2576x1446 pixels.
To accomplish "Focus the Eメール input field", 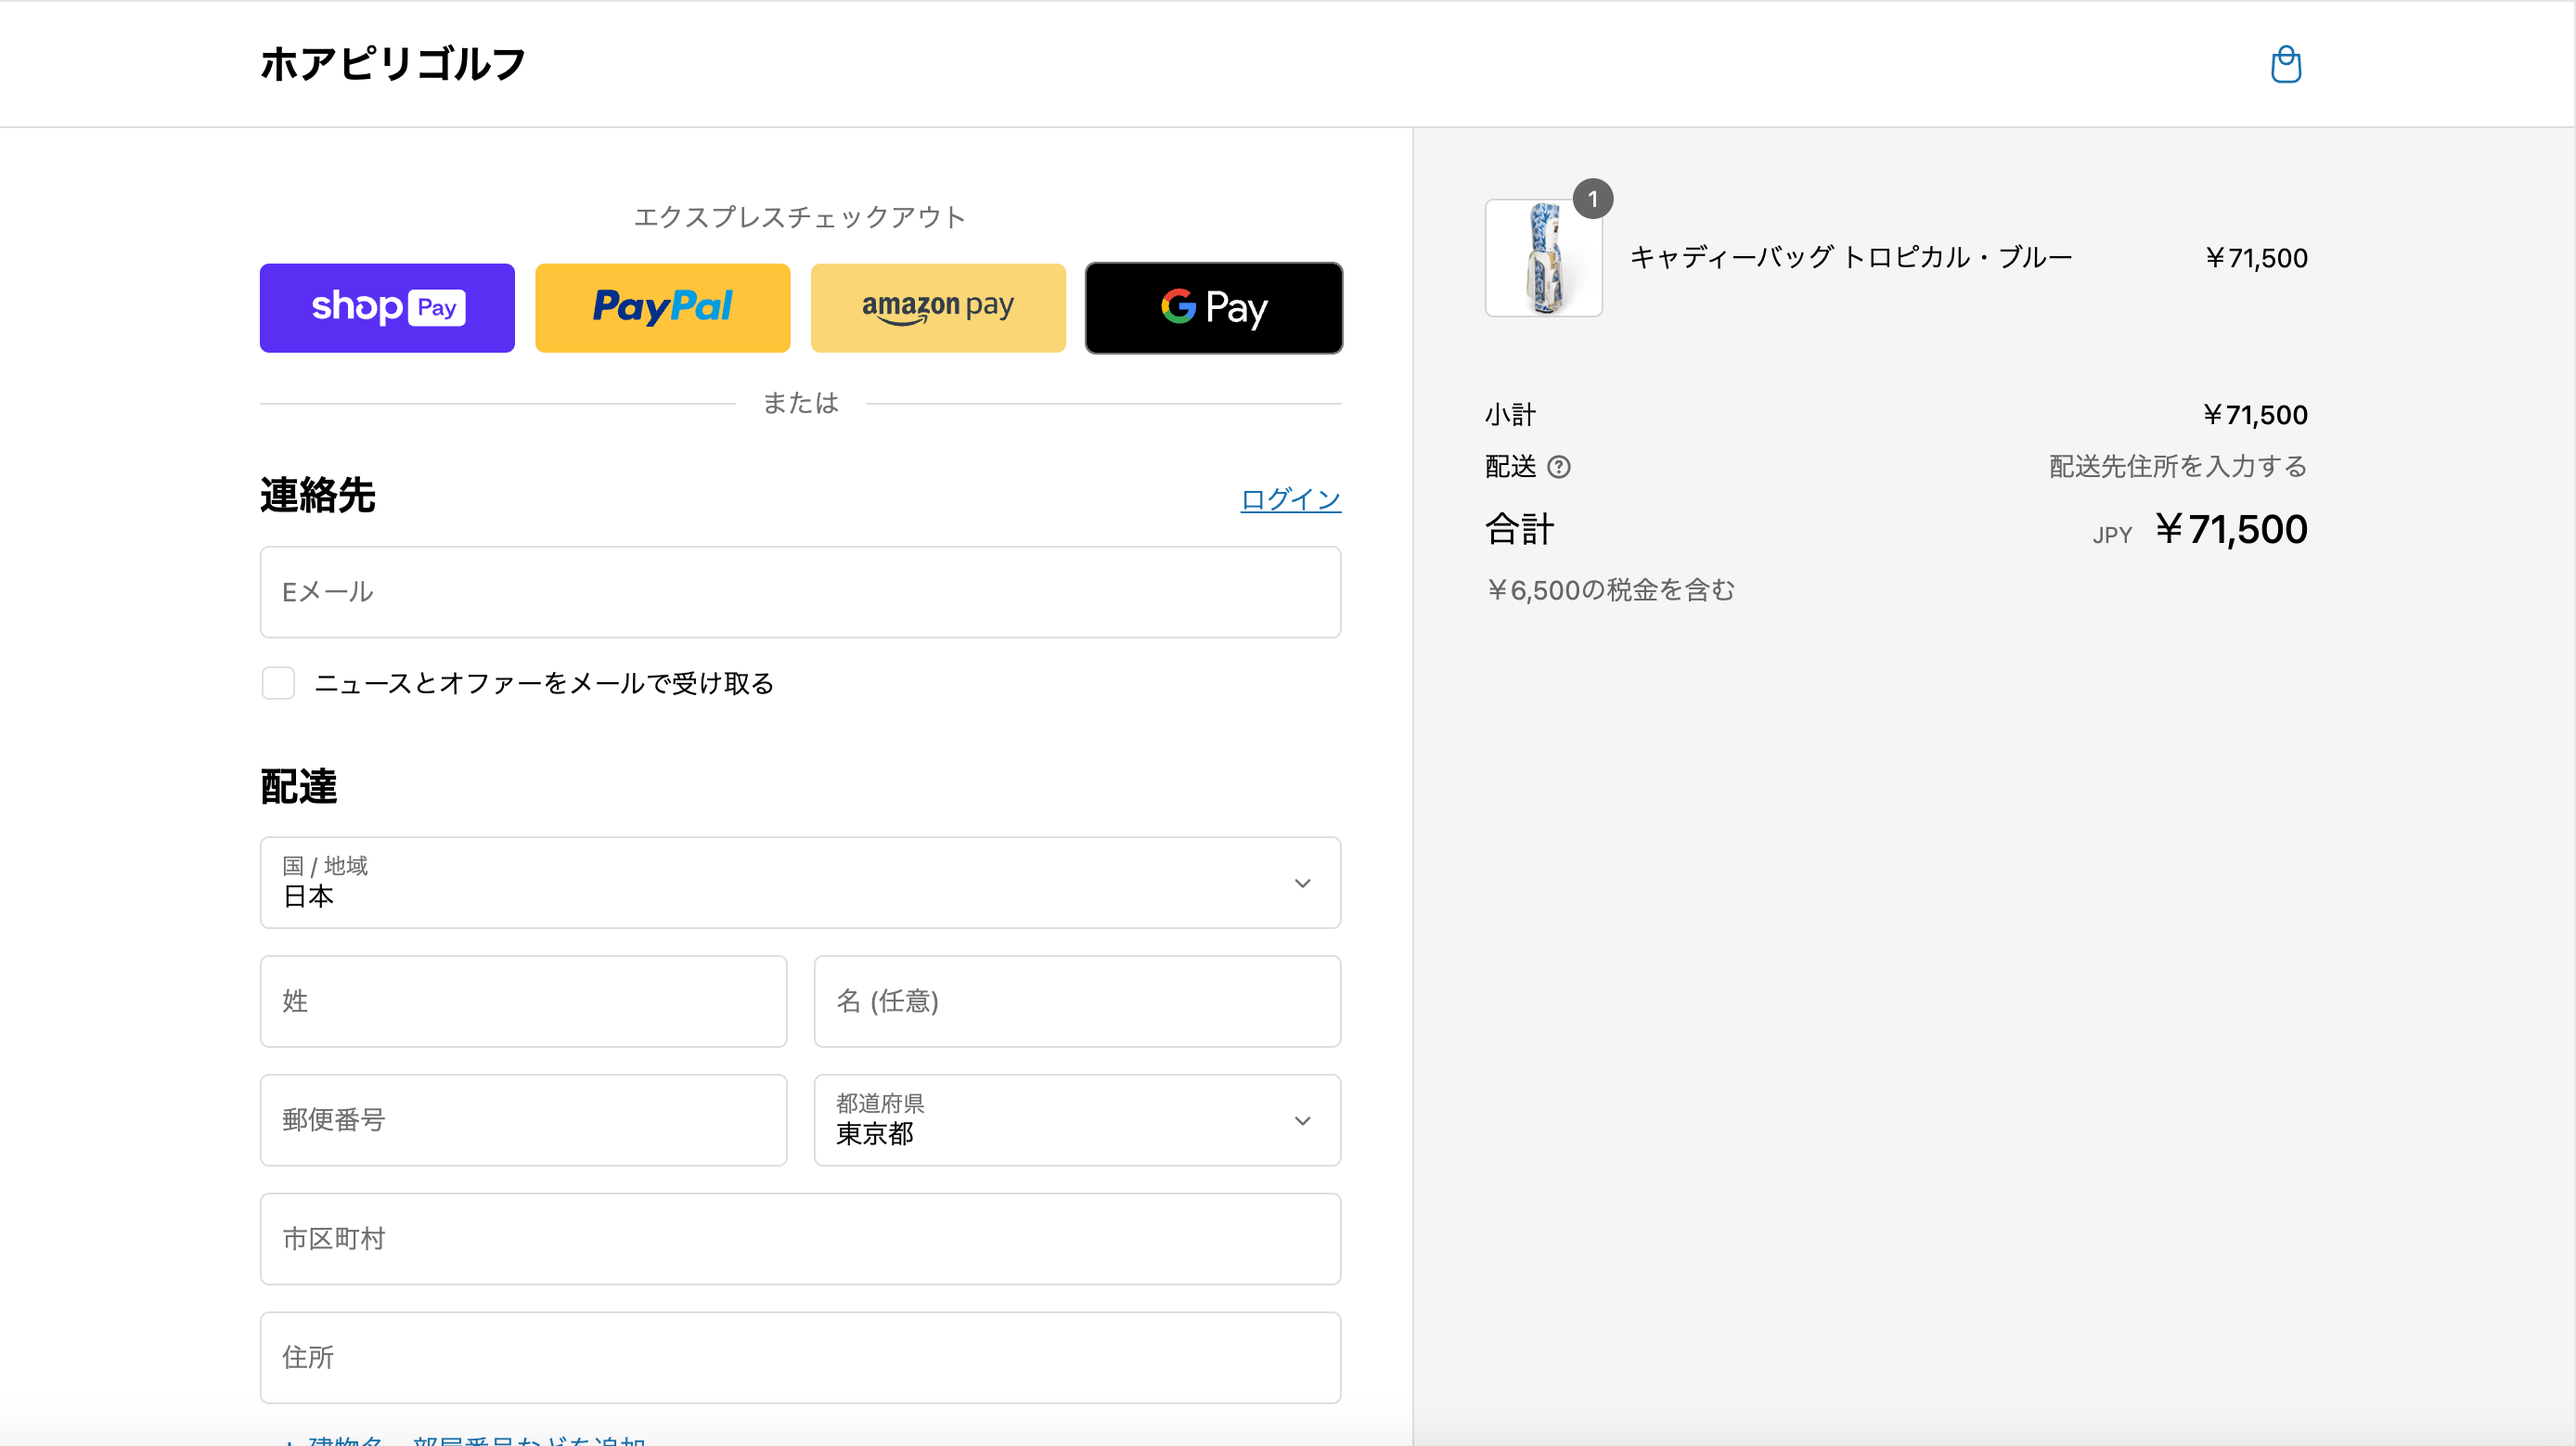I will (x=800, y=592).
